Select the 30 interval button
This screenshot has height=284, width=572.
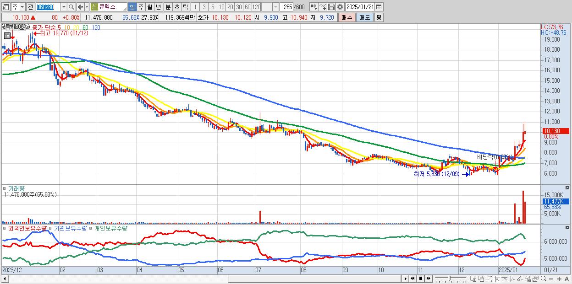click(x=239, y=7)
